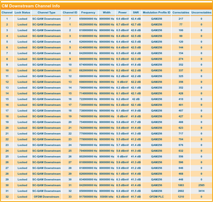Select the "802000000 Hz" frequency cell
213x202 pixels.
point(88,156)
